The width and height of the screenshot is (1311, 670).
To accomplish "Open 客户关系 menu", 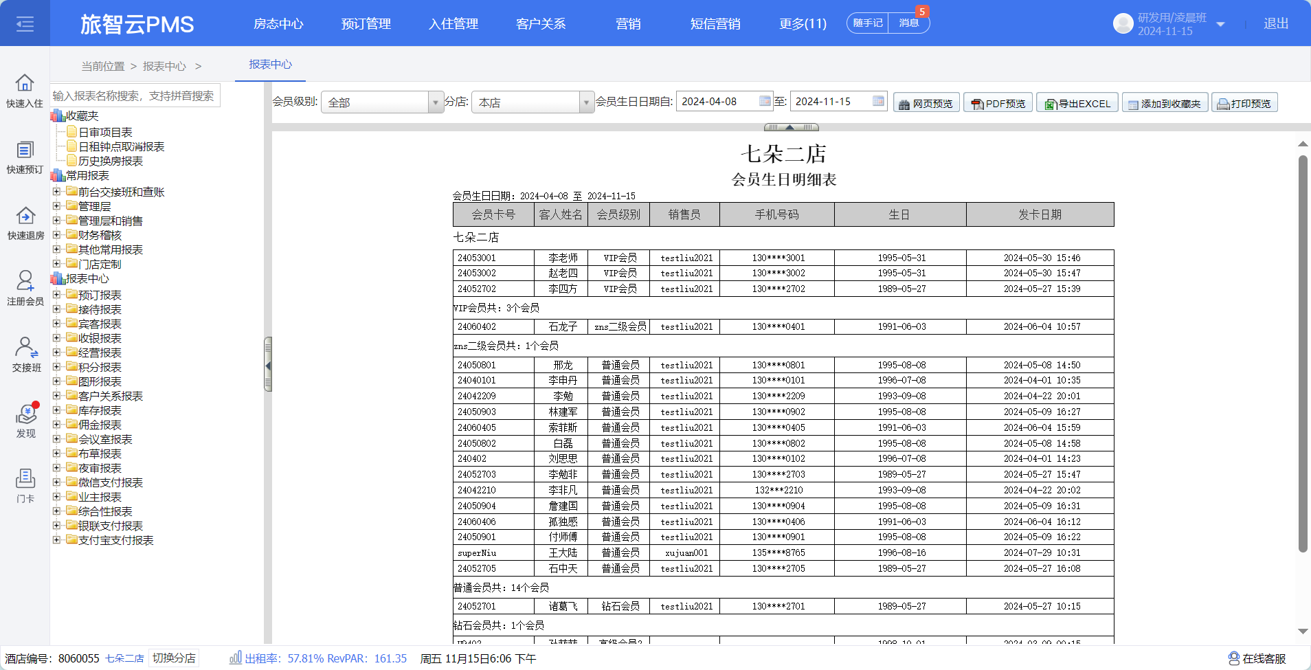I will click(541, 24).
